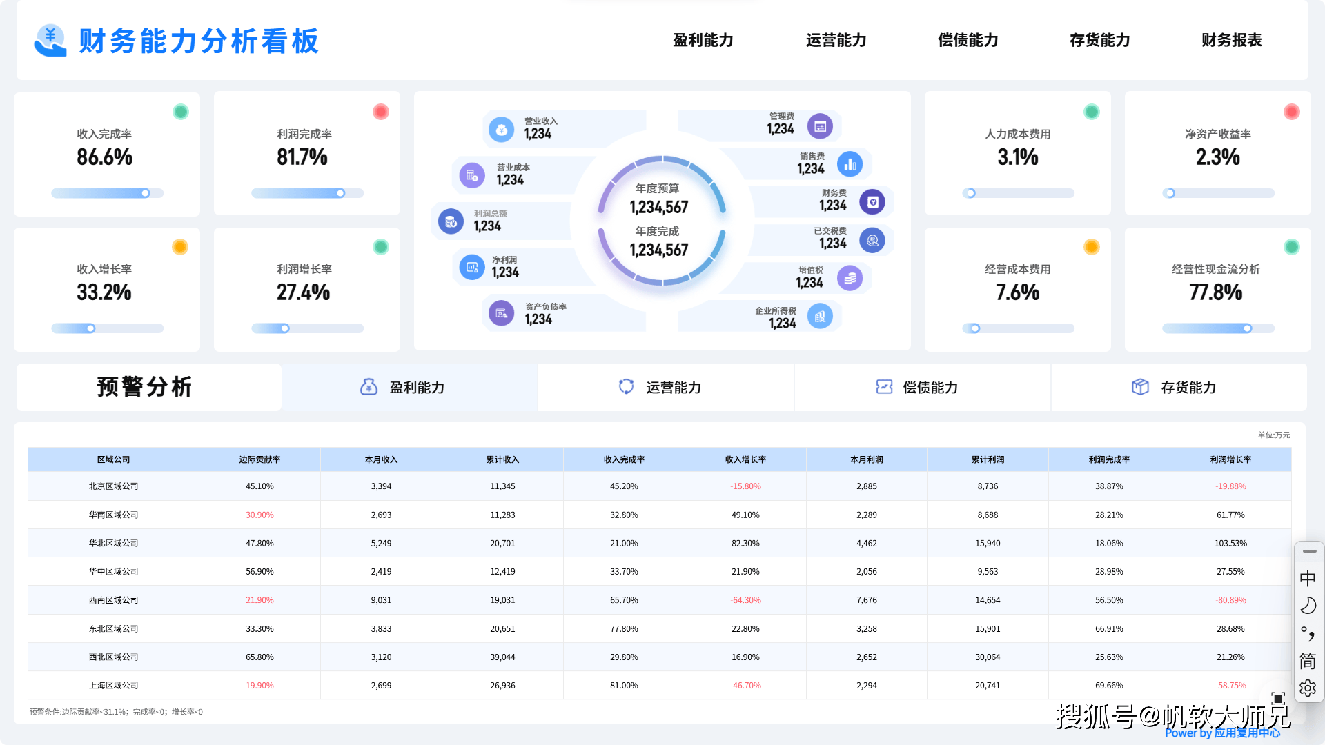Click the 营业成本 calculator icon
The image size is (1325, 745).
point(472,175)
